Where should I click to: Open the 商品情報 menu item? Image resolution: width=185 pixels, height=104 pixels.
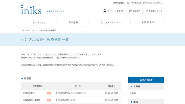click(73, 22)
